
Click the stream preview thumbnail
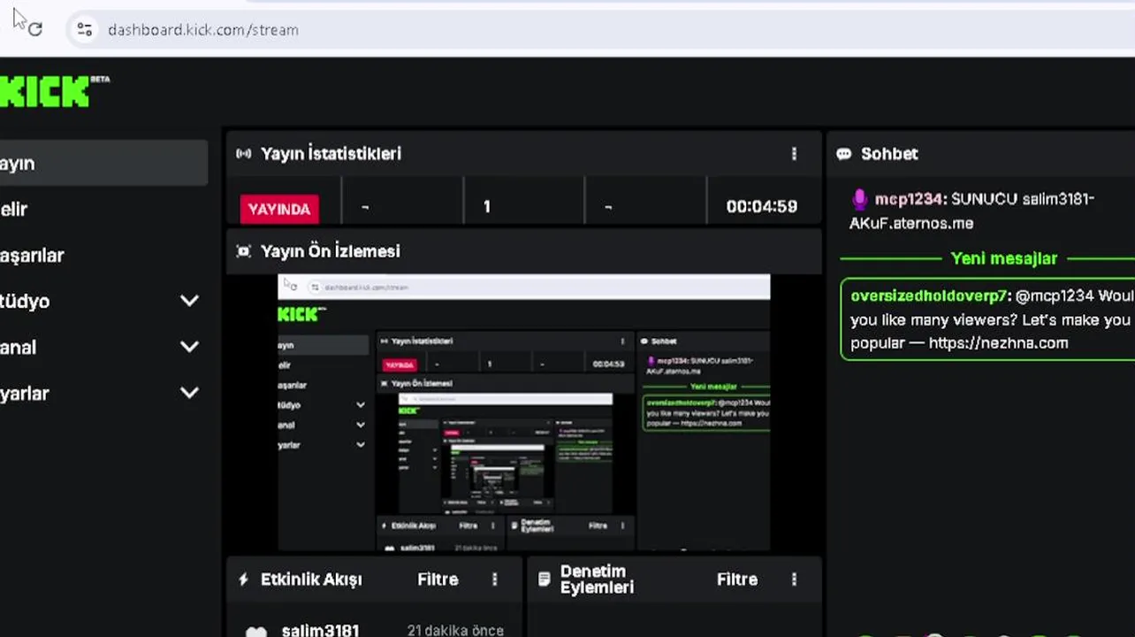pos(524,412)
